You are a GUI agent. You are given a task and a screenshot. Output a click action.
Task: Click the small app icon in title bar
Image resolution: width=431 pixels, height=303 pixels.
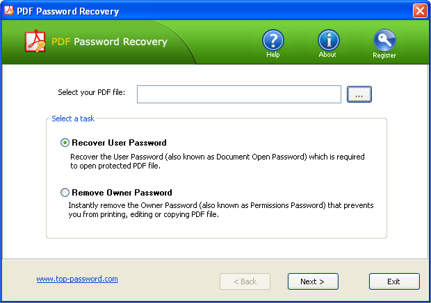point(8,11)
